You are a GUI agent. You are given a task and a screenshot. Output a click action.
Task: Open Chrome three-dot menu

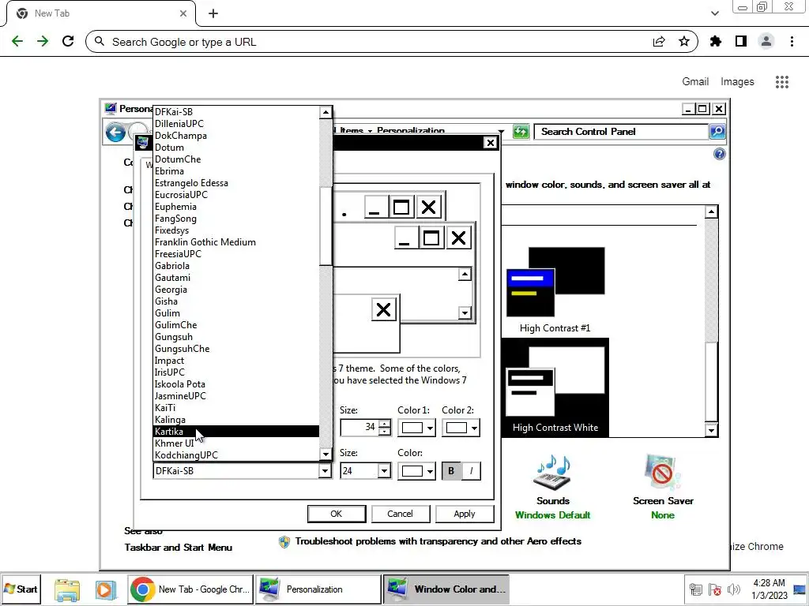pos(792,42)
